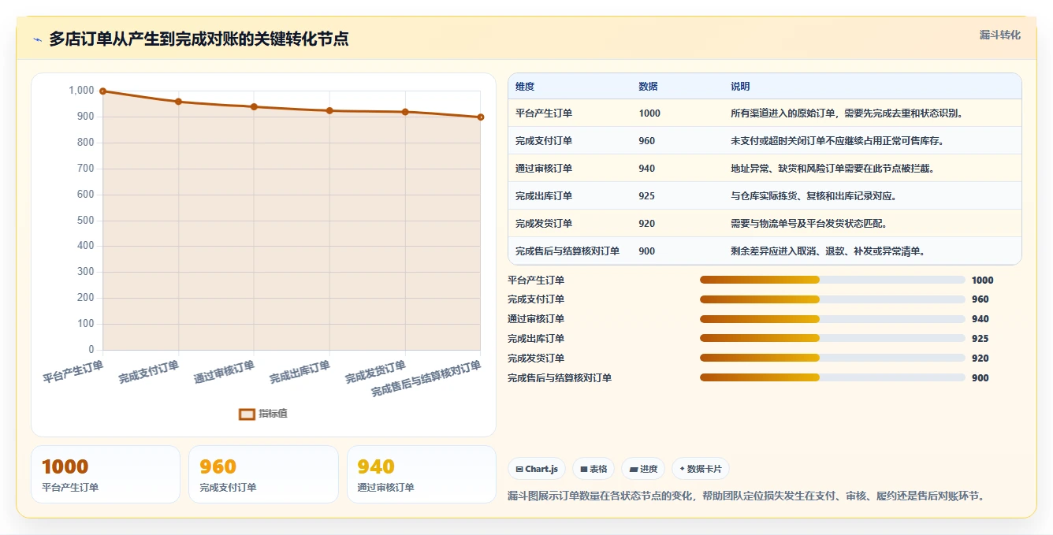The image size is (1053, 535).
Task: Click the progress bar for 完成售后与结算核对订单
Action: point(832,378)
